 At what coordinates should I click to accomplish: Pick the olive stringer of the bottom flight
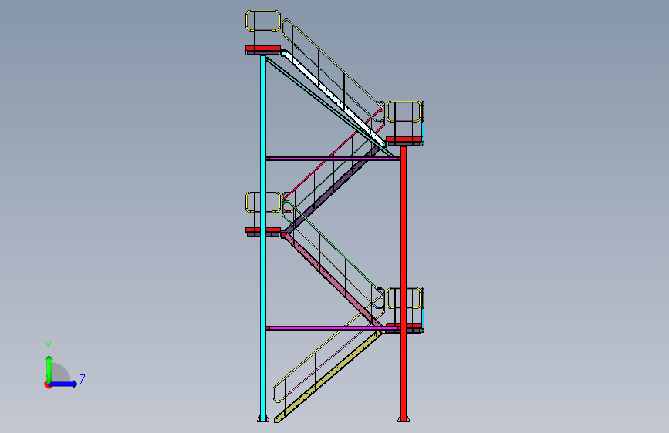(329, 377)
